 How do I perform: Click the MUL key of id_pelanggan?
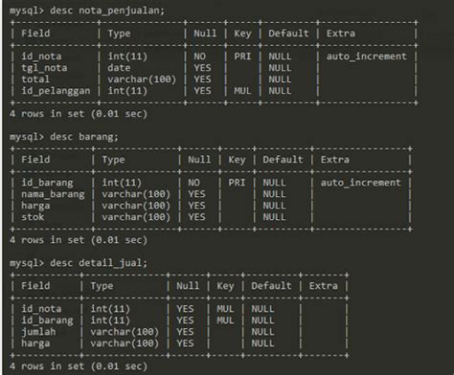pos(242,91)
